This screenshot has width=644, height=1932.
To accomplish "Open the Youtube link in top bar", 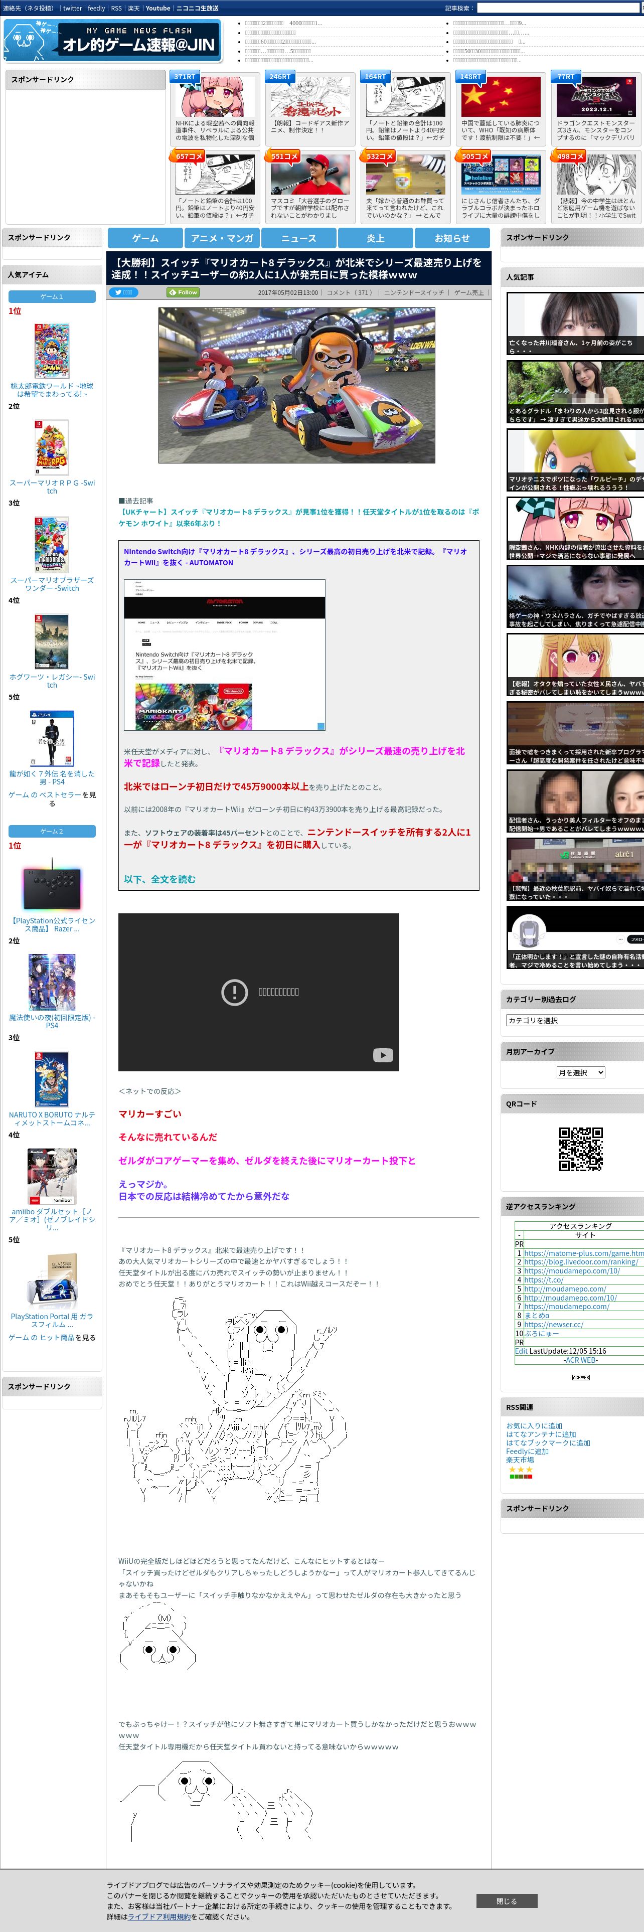I will click(157, 8).
